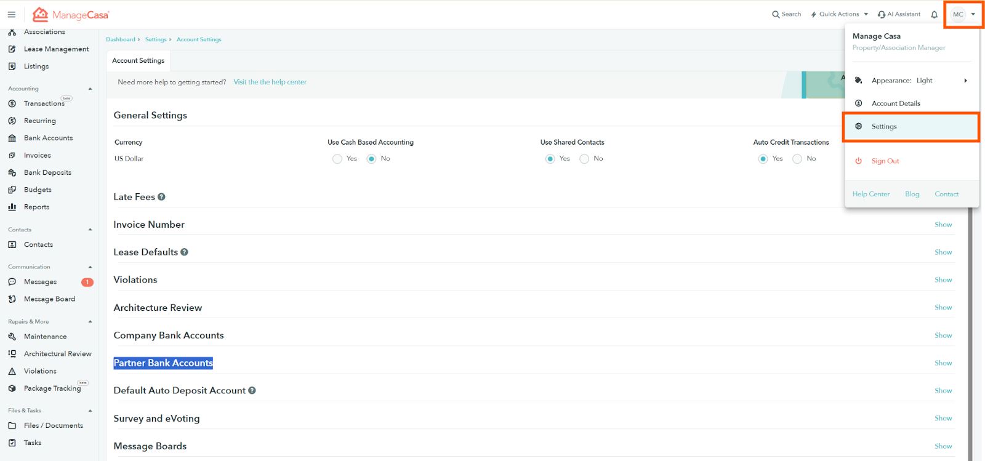985x461 pixels.
Task: Open the Quick Actions dropdown
Action: tap(840, 14)
